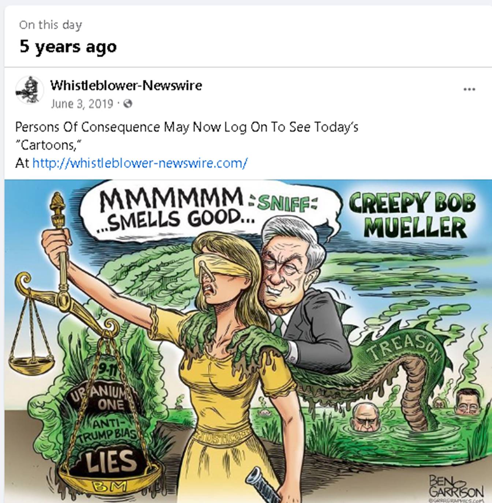Click the "TREASON" tail in the cartoon

pos(403,347)
